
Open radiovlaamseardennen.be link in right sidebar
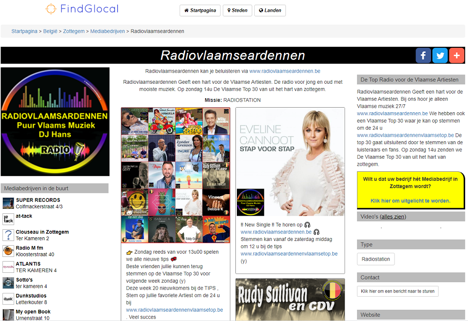pos(393,113)
